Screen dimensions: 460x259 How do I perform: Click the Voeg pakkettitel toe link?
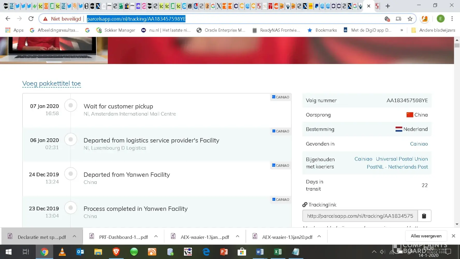tap(51, 83)
